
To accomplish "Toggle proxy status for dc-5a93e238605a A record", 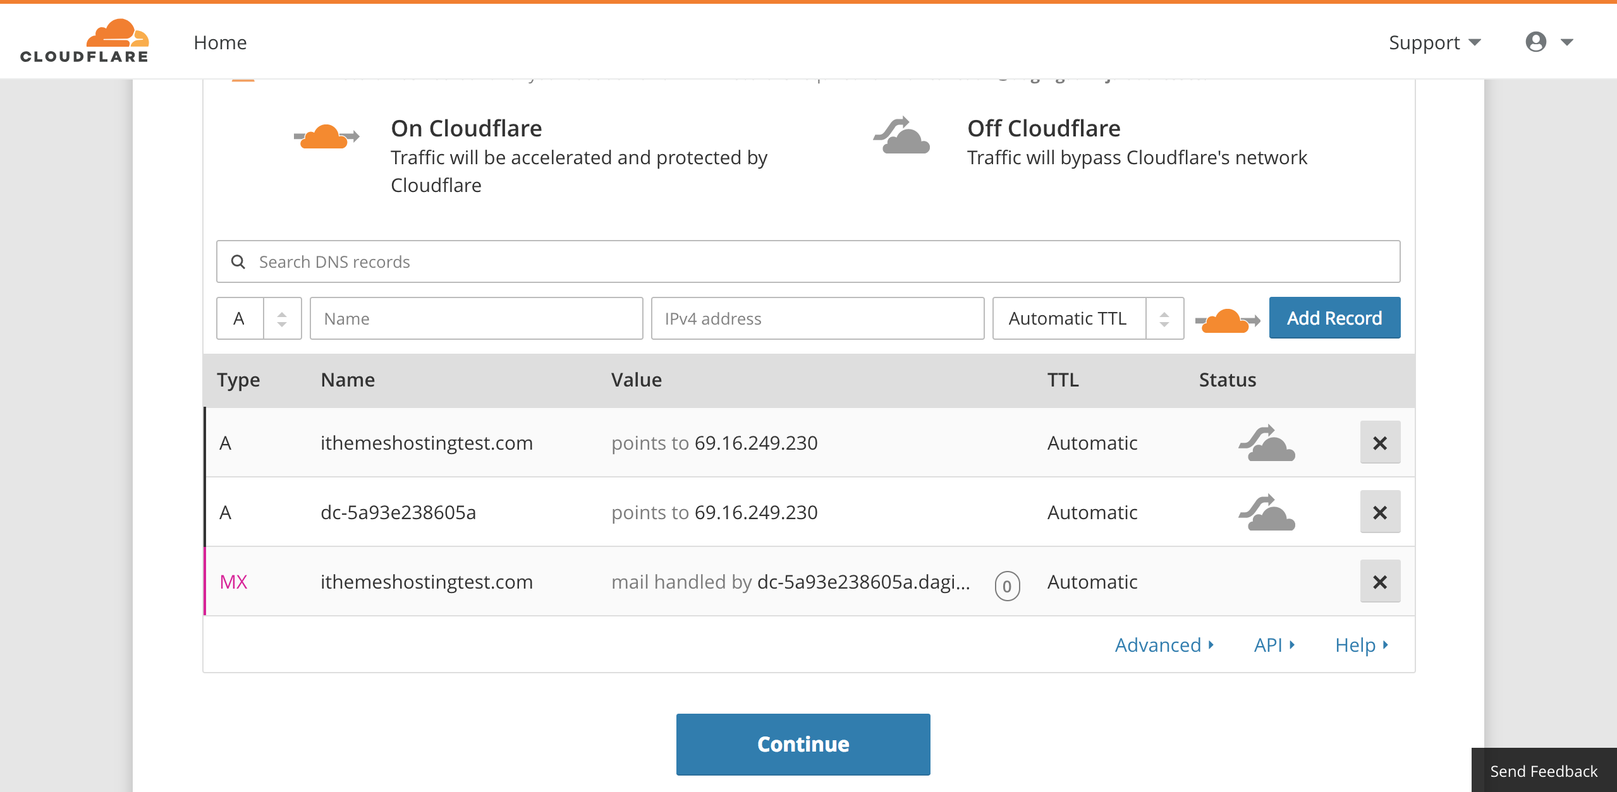I will point(1266,512).
